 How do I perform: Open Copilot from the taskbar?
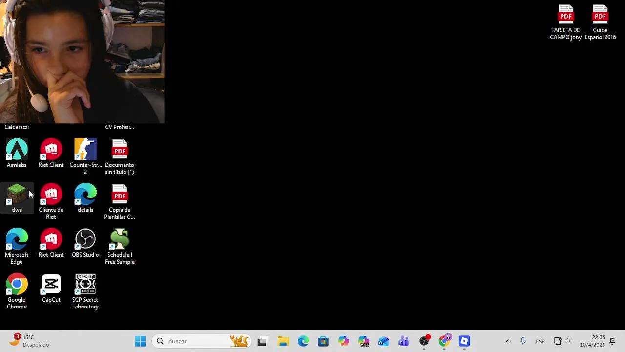(x=344, y=341)
